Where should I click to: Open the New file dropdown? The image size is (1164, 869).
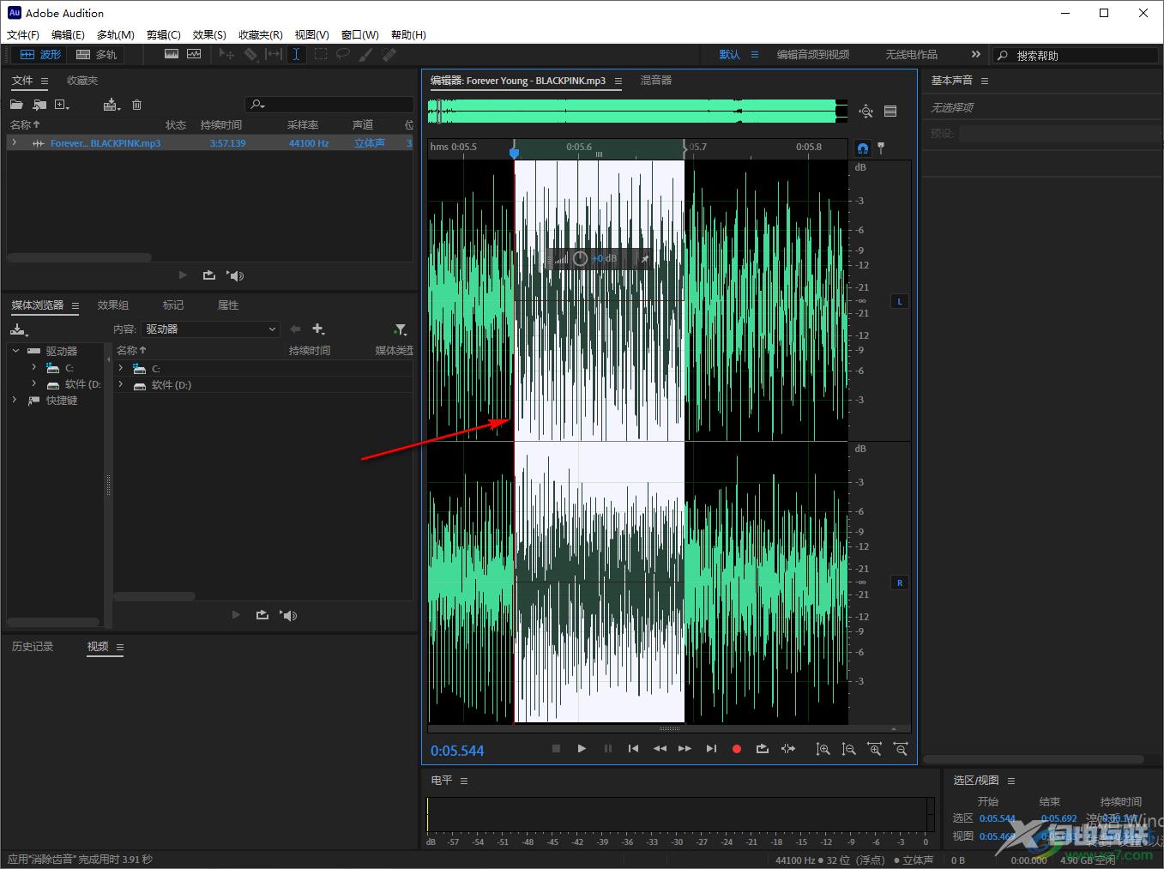pos(62,105)
